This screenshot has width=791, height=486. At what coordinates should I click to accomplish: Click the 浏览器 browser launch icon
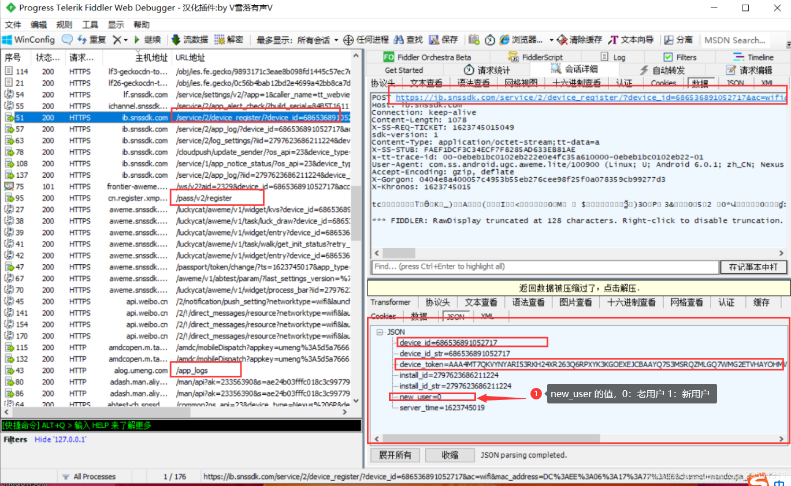(505, 40)
